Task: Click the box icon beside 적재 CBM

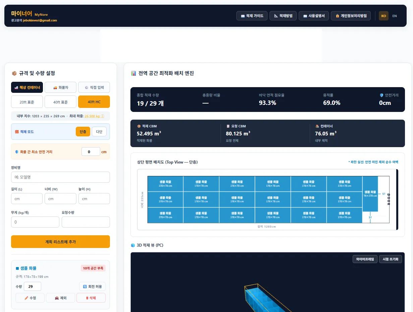Action: pos(139,126)
